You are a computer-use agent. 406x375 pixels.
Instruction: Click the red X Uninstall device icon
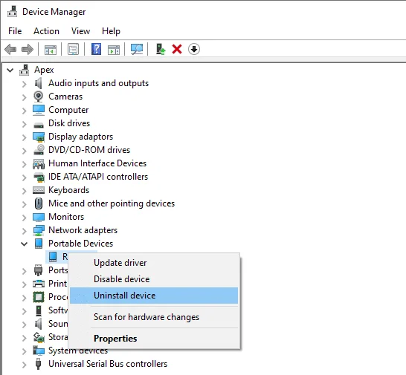coord(177,49)
